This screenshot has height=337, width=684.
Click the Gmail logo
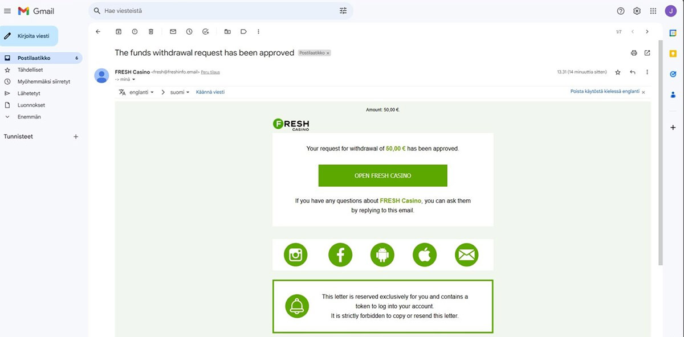pos(36,11)
